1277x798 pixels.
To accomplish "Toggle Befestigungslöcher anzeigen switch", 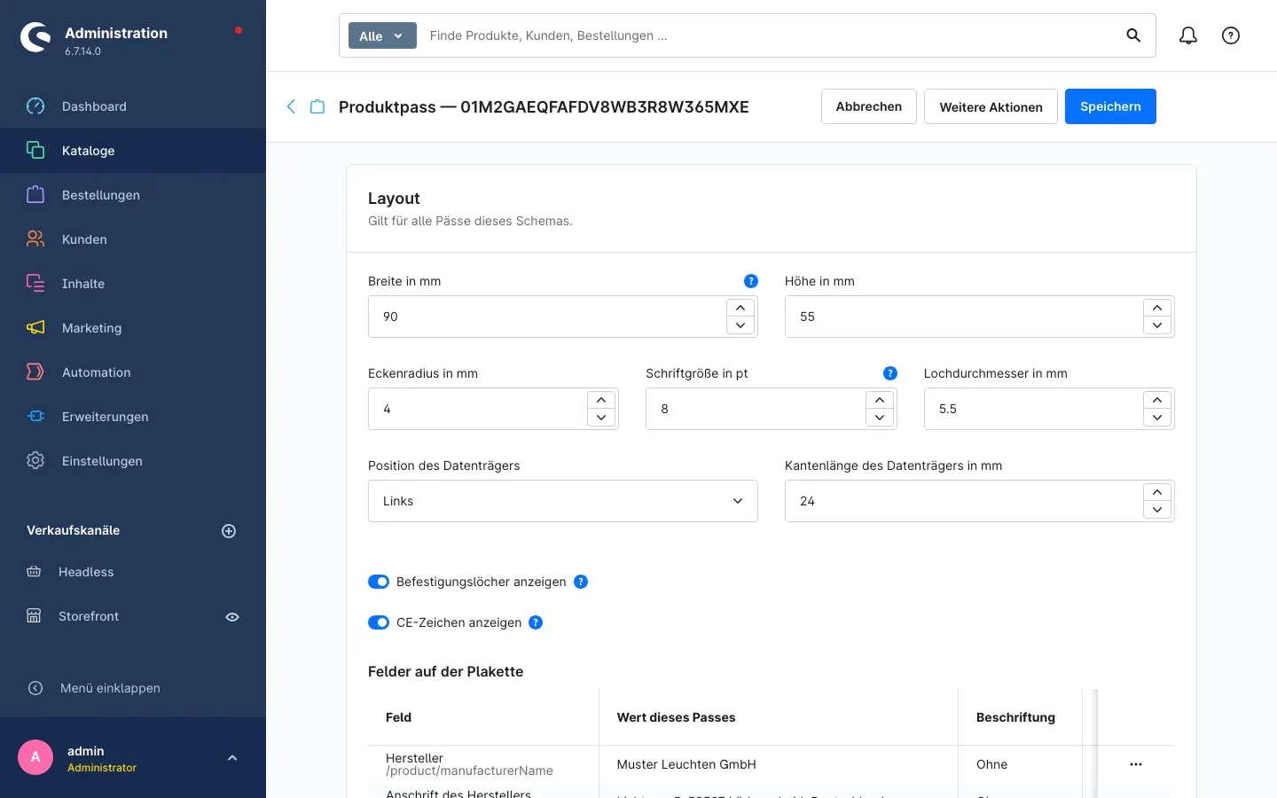I will pos(379,582).
